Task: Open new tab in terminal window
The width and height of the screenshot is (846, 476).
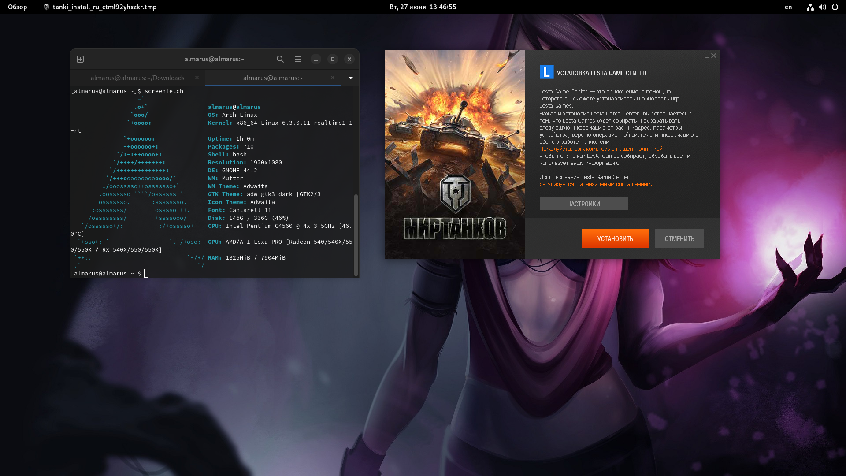Action: [80, 59]
